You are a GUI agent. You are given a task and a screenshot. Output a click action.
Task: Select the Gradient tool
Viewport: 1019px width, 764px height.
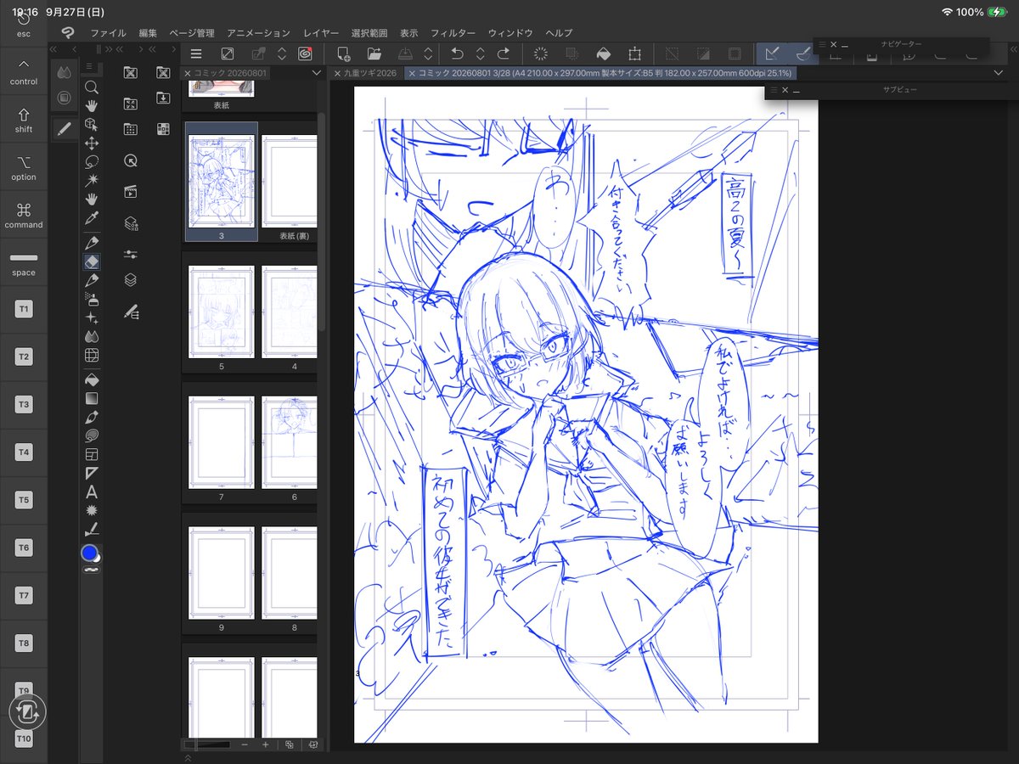92,397
